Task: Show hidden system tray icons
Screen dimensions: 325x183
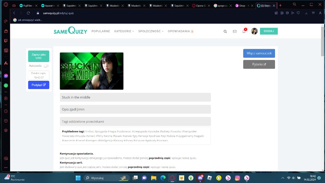Action: click(283, 178)
